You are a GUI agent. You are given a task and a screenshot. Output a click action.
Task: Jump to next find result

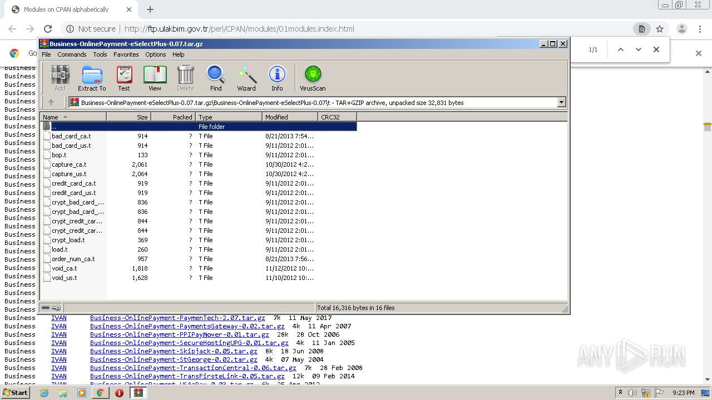639,49
